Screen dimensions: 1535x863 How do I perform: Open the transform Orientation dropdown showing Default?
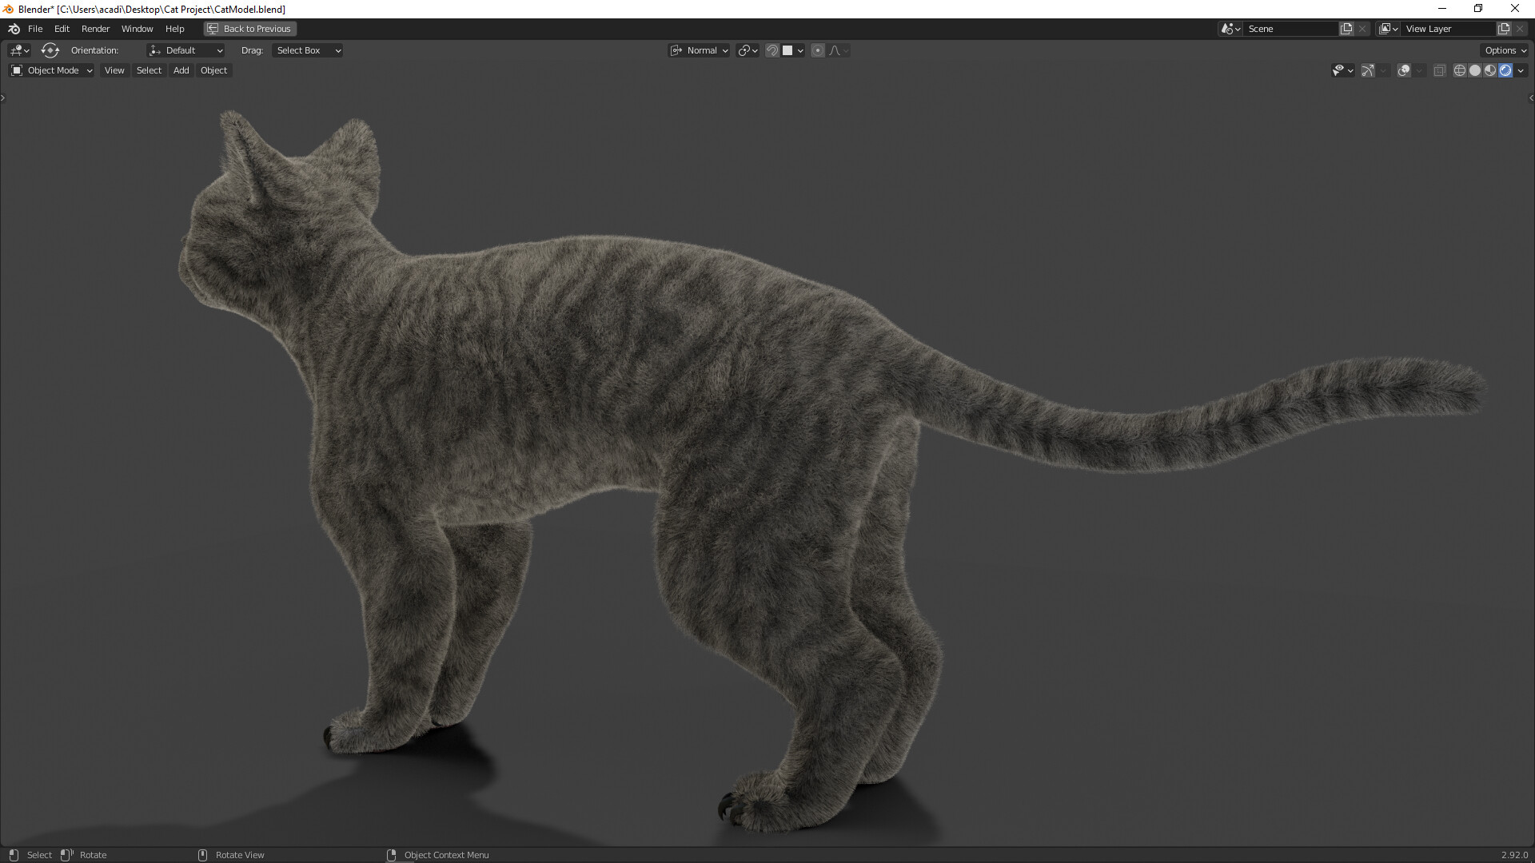point(185,50)
